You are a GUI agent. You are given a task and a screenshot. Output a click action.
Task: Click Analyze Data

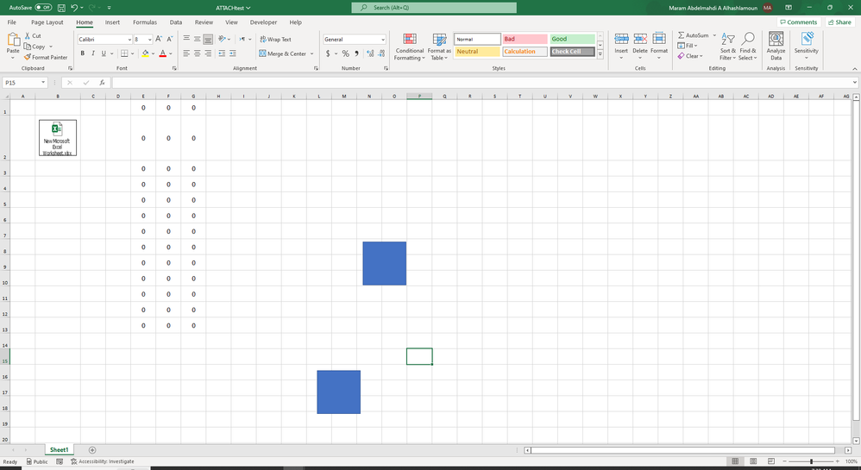pyautogui.click(x=776, y=46)
